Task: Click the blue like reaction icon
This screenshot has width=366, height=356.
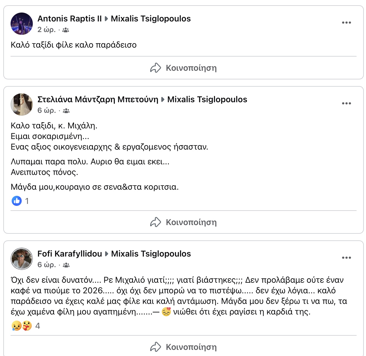Action: click(17, 201)
